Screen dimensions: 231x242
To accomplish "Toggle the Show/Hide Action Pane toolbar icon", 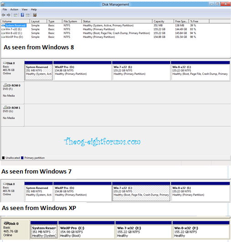I will tap(28, 15).
